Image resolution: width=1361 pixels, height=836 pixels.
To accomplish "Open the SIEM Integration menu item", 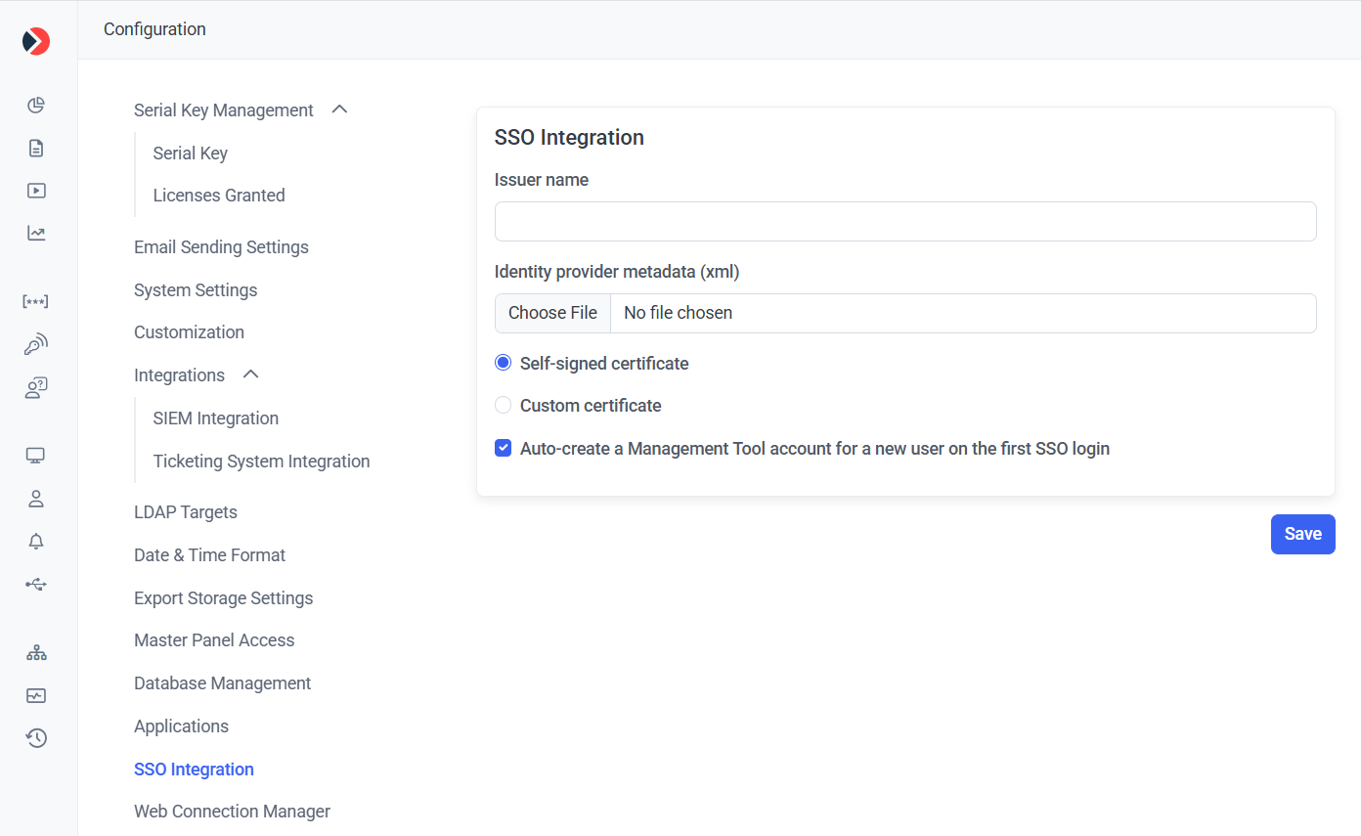I will (x=215, y=418).
